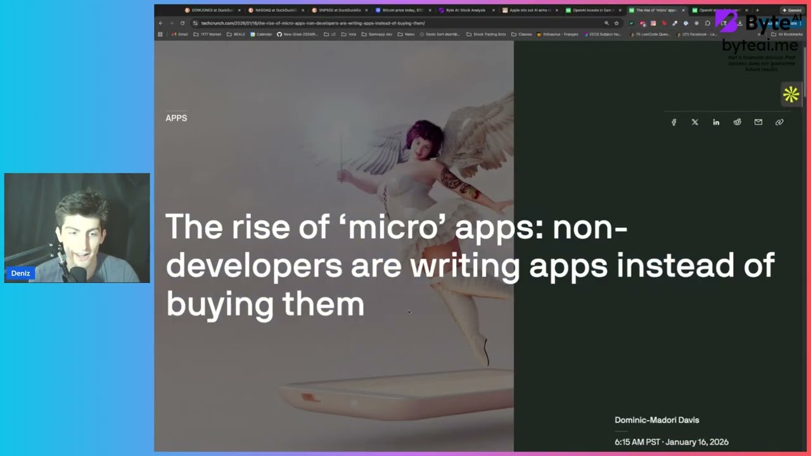Copy article link icon
This screenshot has height=456, width=811.
tap(779, 122)
